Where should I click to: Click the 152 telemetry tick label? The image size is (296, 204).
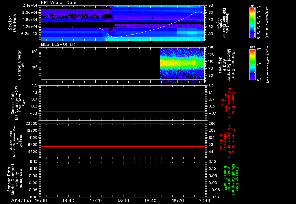pos(212,137)
